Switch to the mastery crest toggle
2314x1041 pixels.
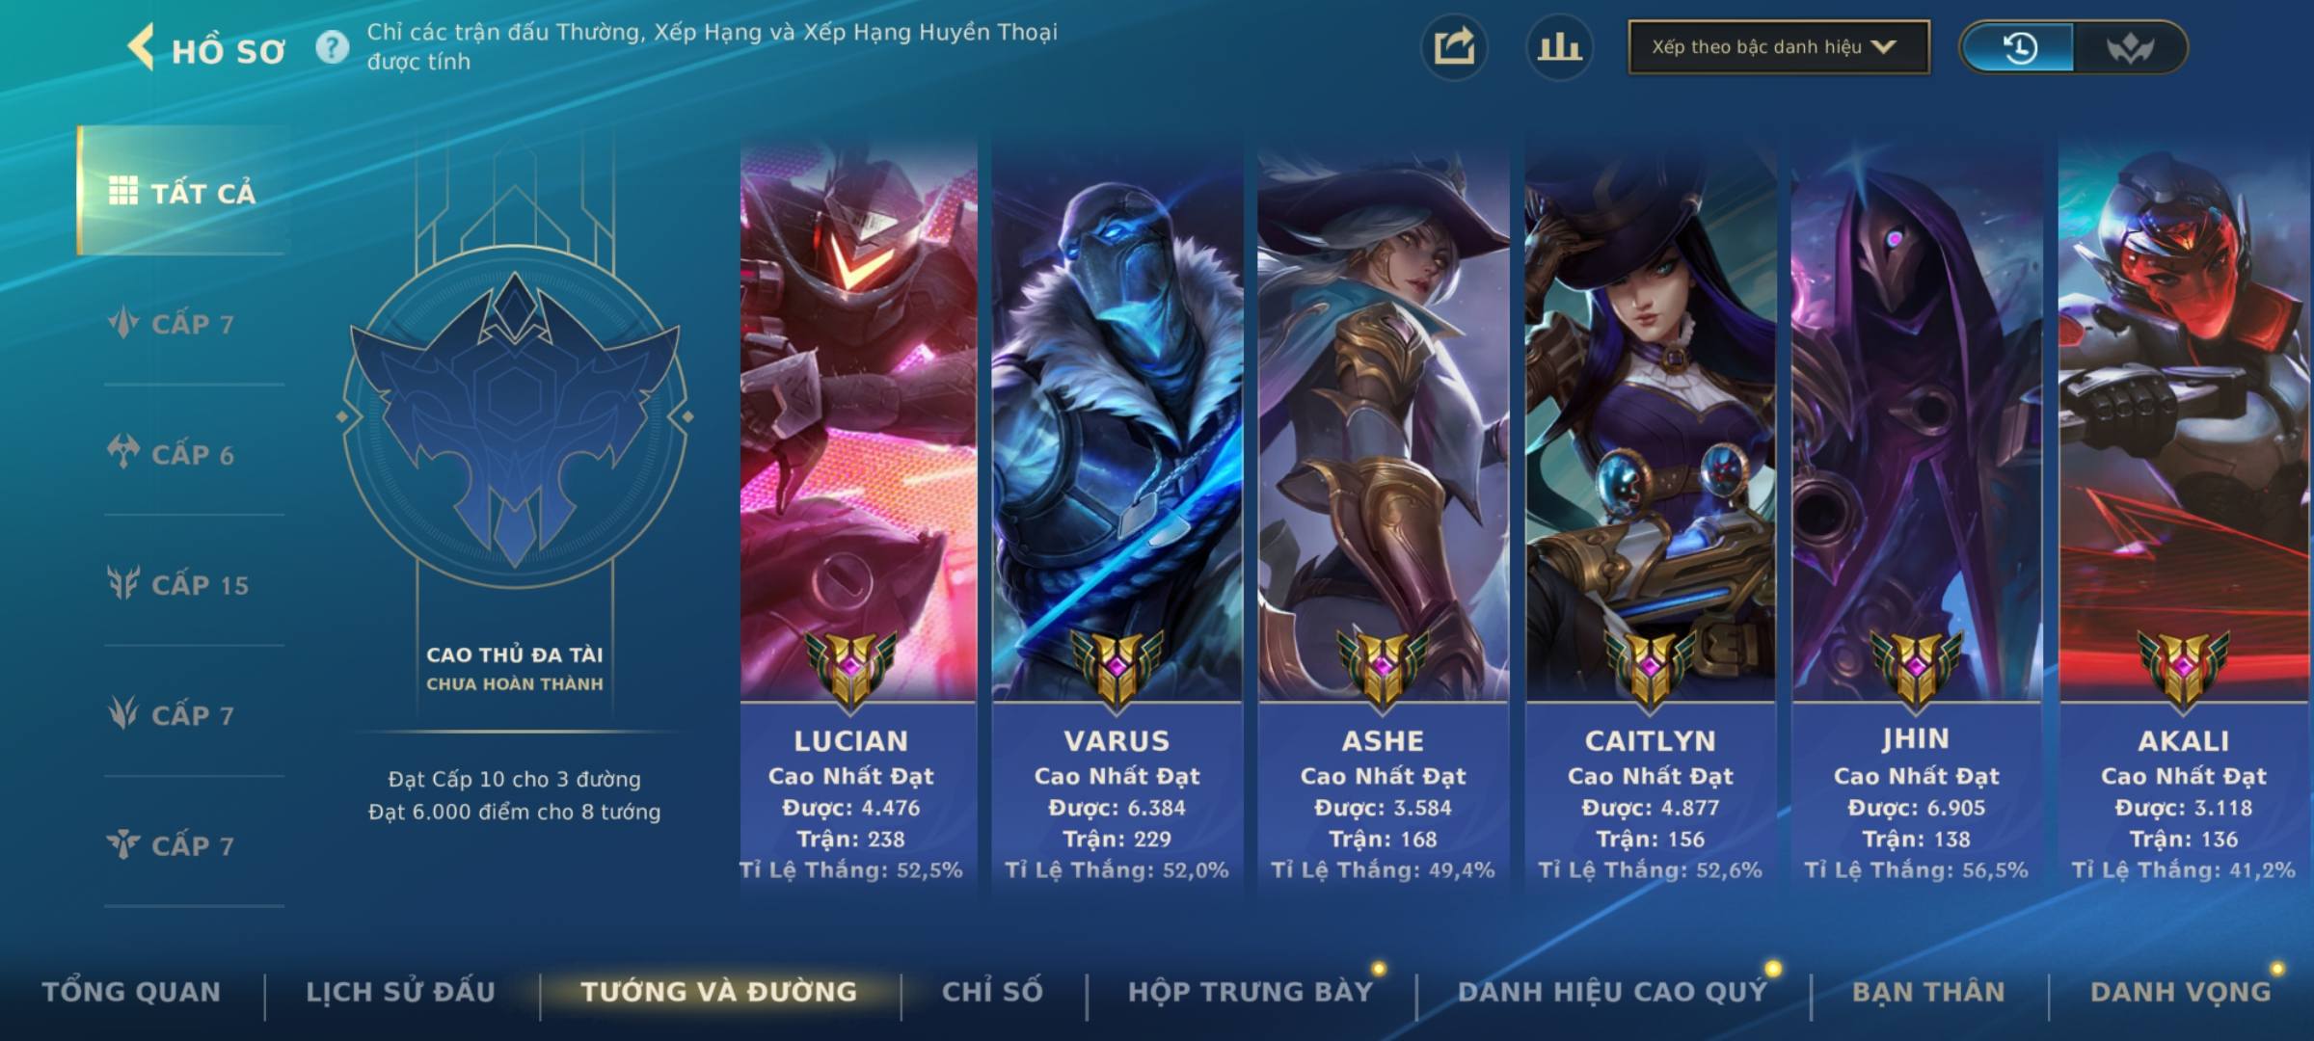[x=2129, y=47]
